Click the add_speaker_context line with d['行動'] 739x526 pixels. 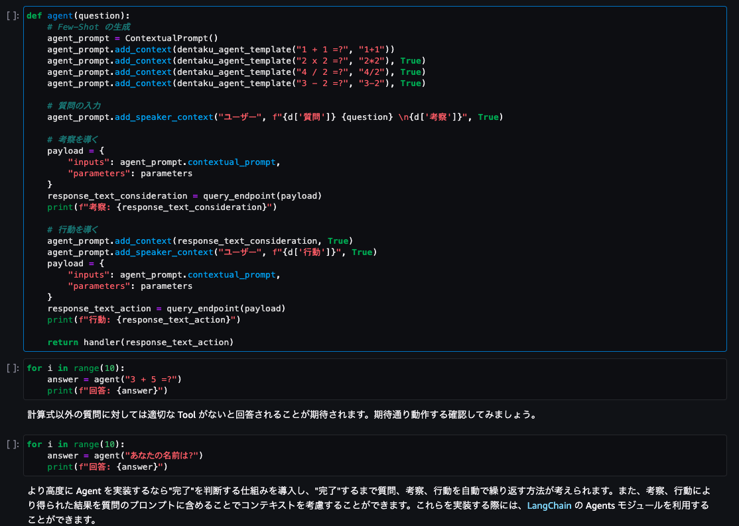(x=212, y=252)
